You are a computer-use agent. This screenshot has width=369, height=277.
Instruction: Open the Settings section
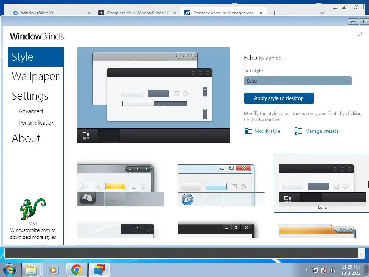click(30, 96)
